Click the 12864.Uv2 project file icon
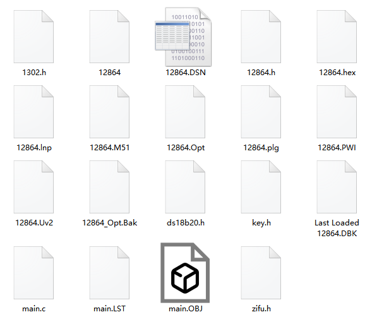377x317 pixels. 33,187
